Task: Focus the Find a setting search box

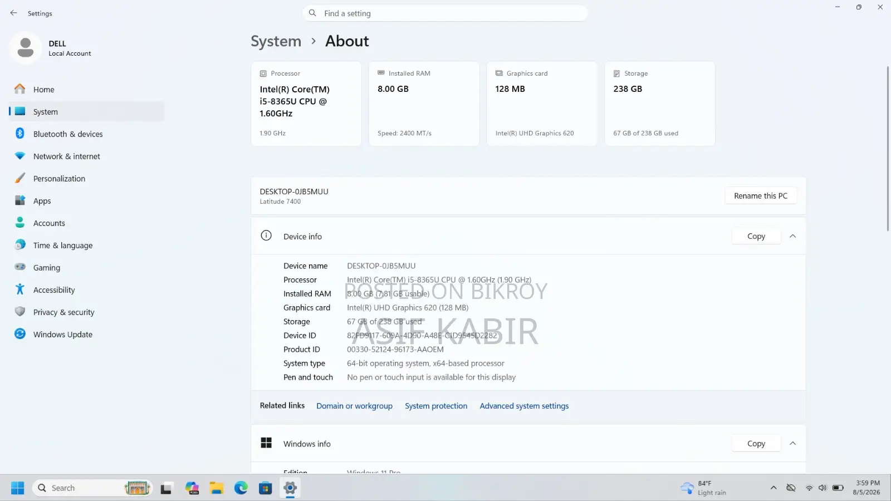Action: (x=445, y=13)
